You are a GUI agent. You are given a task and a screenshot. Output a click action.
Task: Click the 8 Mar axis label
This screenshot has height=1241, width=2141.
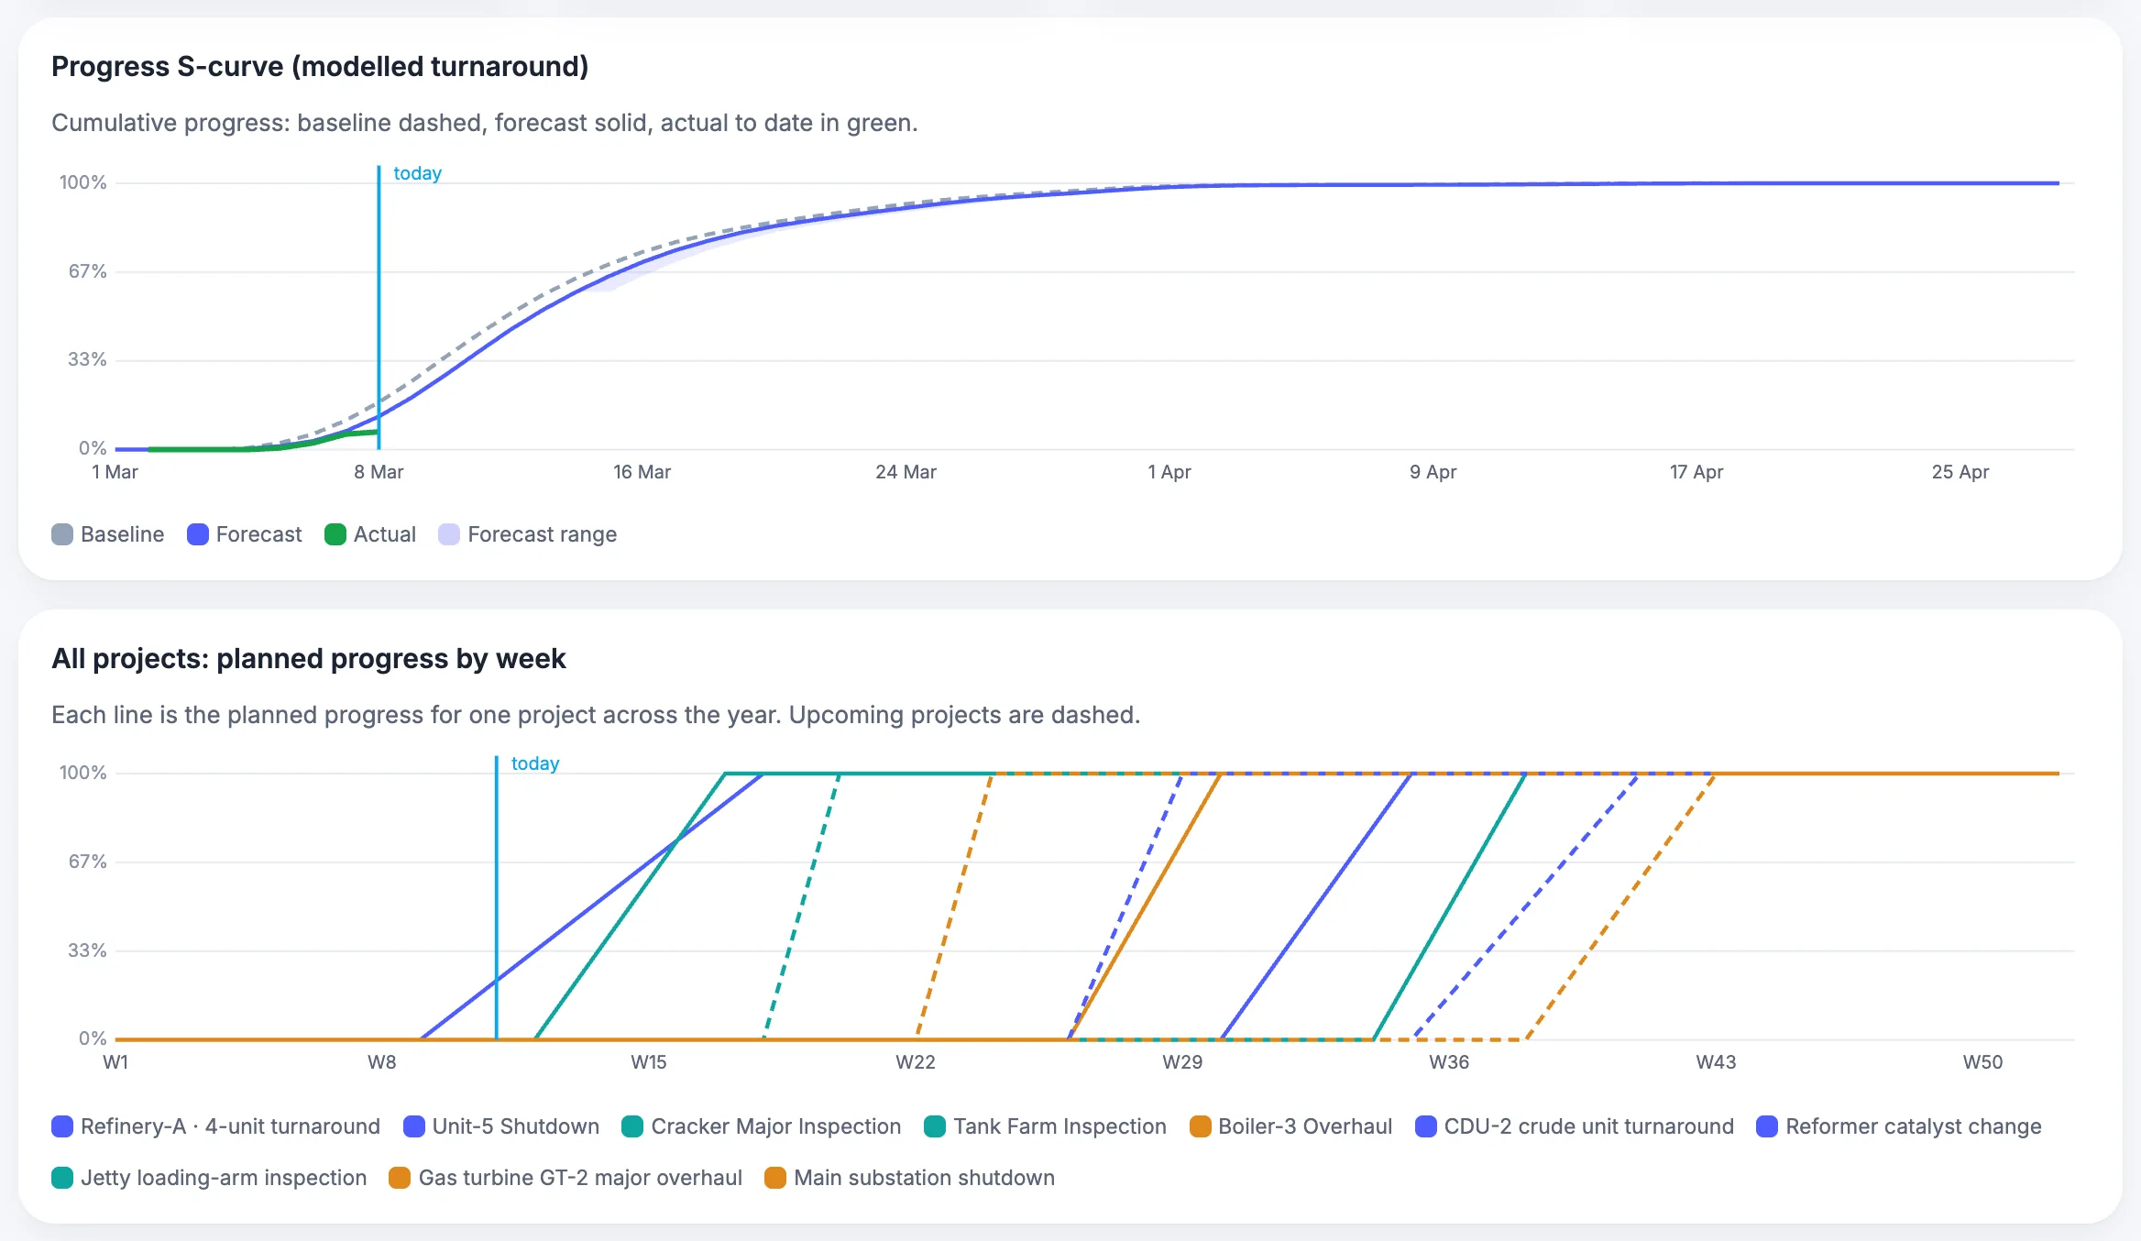[x=379, y=472]
